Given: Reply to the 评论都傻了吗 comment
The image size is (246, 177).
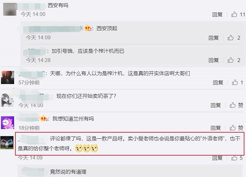Looking at the screenshot, I should click(x=217, y=158).
